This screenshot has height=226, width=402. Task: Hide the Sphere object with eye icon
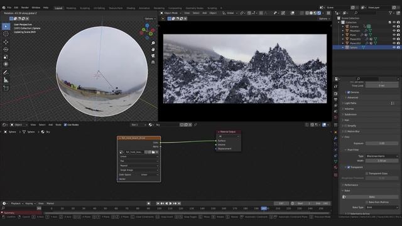394,48
